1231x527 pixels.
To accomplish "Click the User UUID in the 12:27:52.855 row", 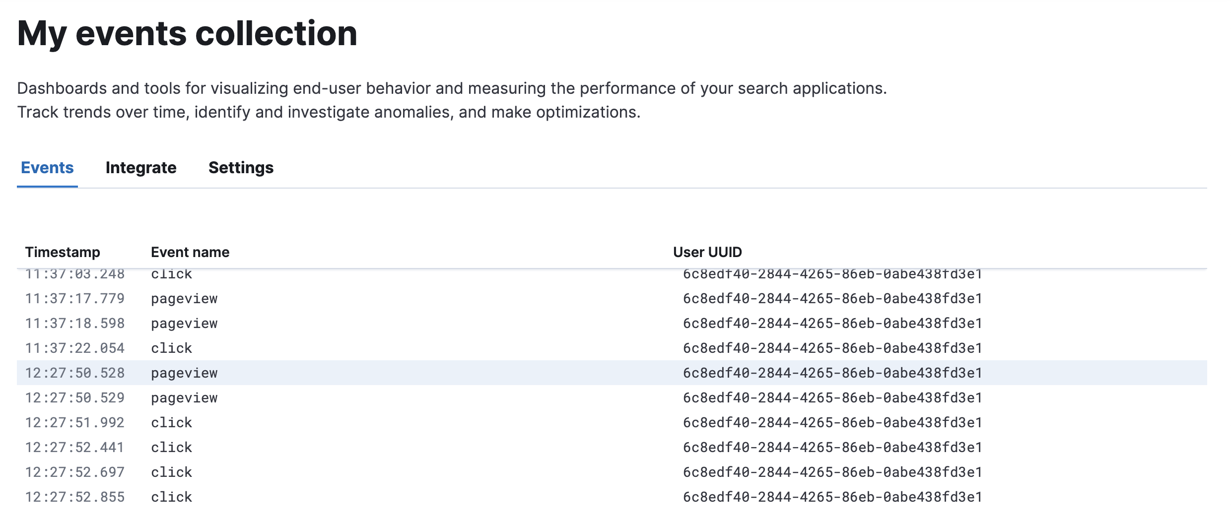I will (x=832, y=497).
